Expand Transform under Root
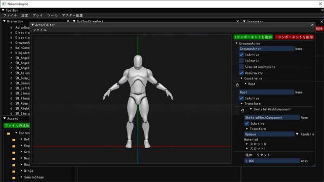Screen dimensions: 324x182 pyautogui.click(x=241, y=103)
